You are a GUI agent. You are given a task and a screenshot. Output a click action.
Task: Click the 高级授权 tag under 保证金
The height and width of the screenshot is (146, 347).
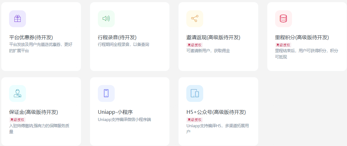click(x=17, y=120)
